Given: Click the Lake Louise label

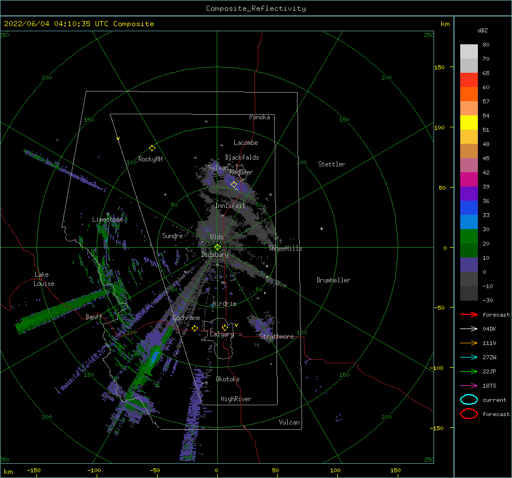Looking at the screenshot, I should pyautogui.click(x=44, y=279).
